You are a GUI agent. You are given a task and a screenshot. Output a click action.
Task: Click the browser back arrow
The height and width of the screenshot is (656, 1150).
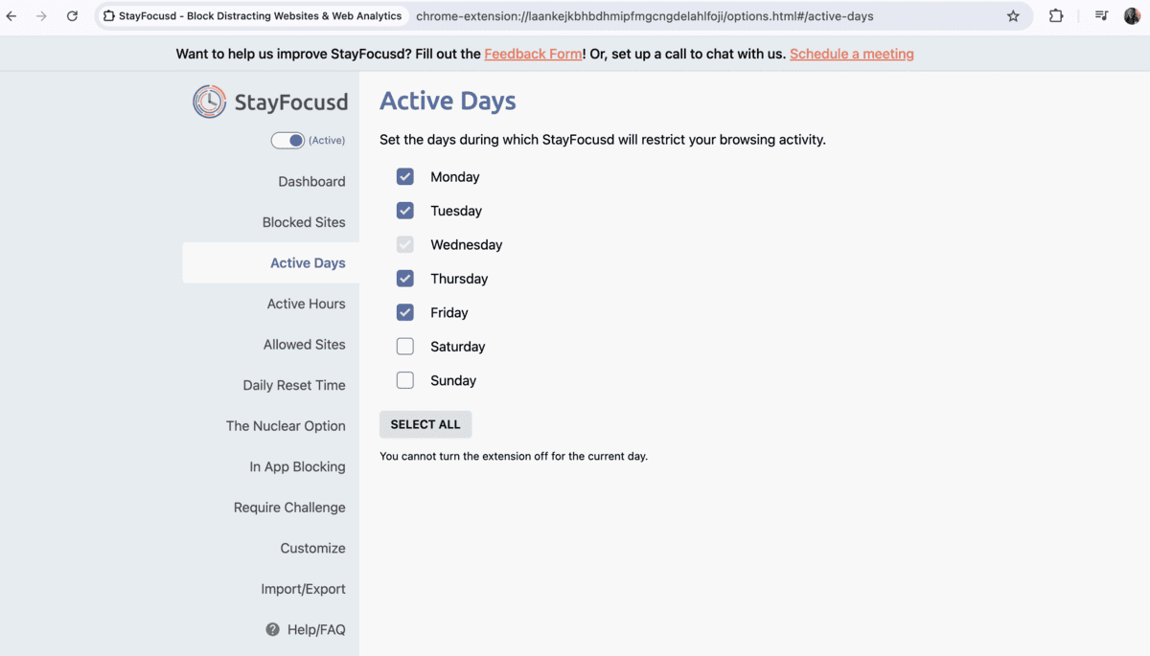(11, 16)
